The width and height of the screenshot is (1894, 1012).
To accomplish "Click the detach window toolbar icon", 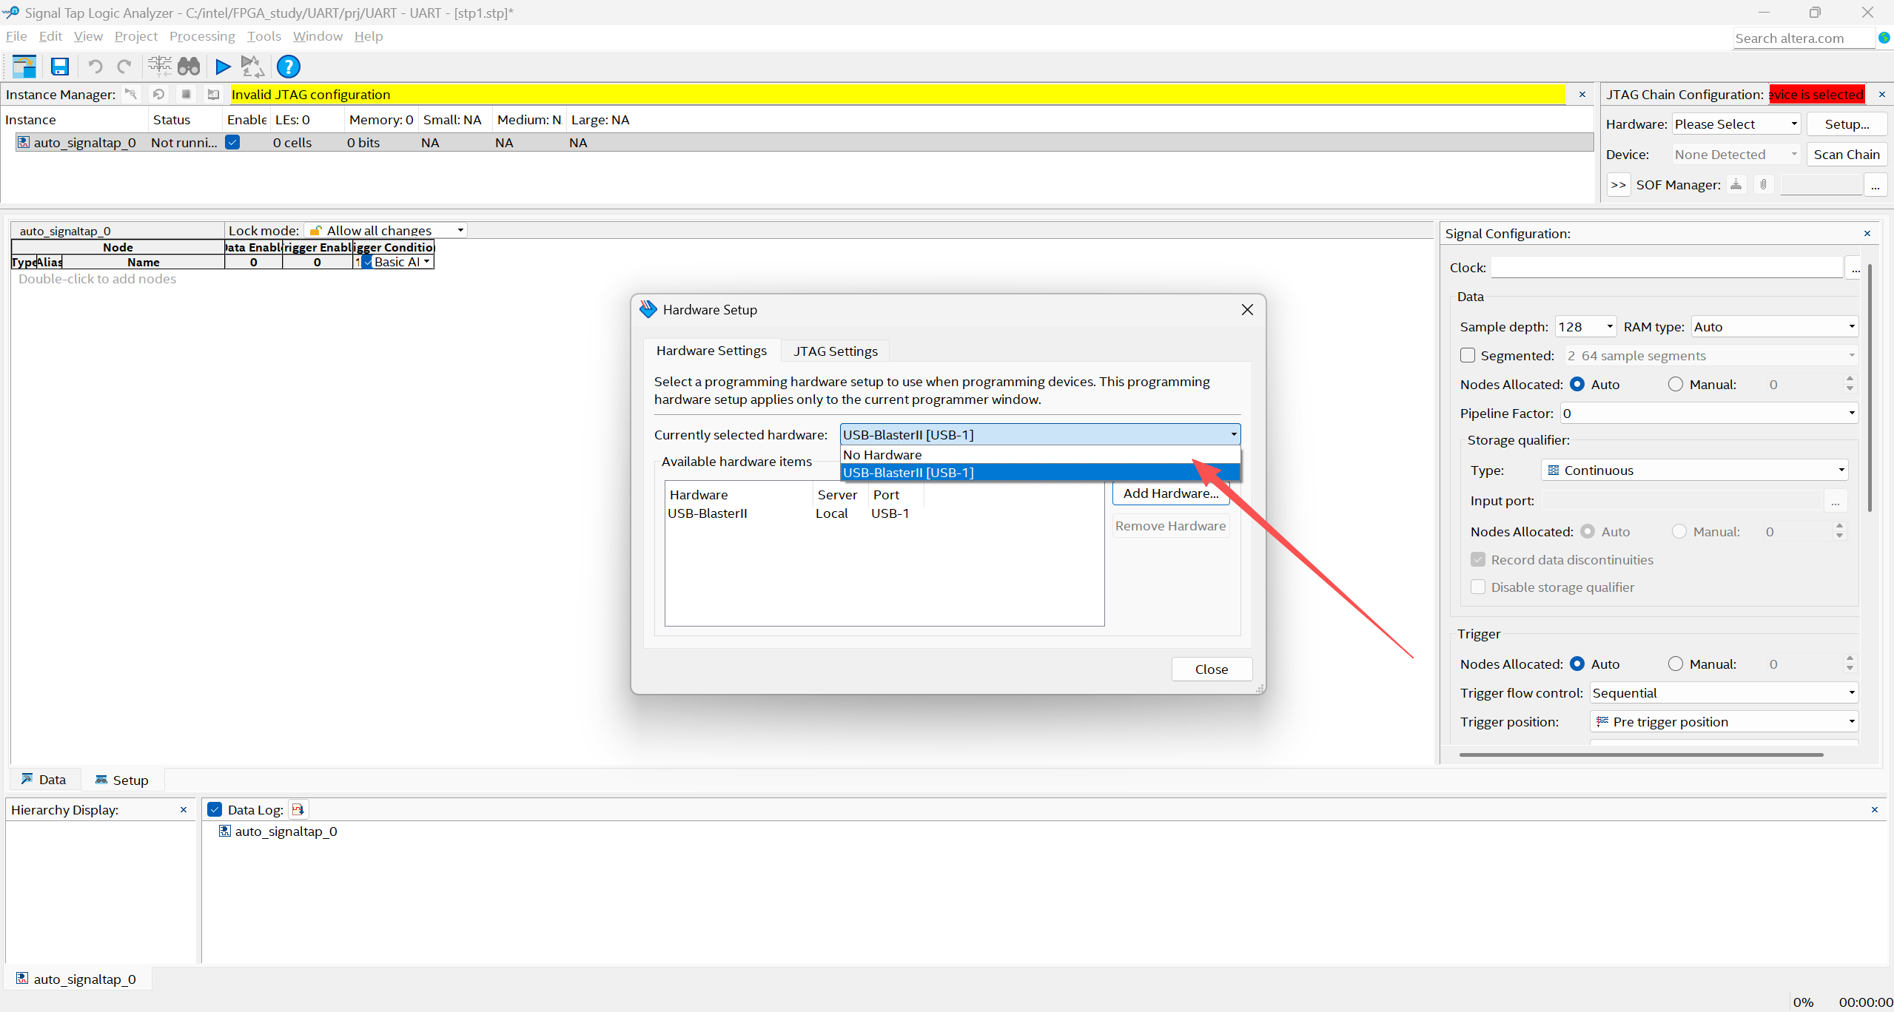I will click(x=24, y=67).
